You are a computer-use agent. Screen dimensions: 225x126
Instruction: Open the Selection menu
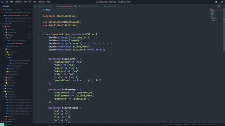pyautogui.click(x=18, y=2)
